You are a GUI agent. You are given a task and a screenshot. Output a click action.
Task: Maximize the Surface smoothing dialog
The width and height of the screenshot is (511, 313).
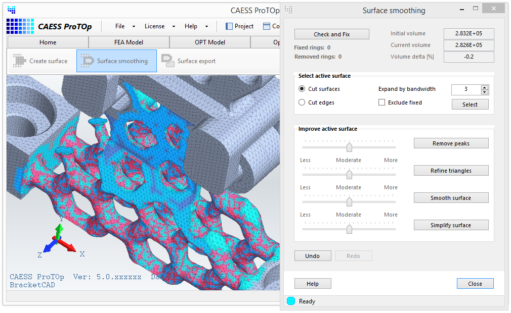(476, 9)
